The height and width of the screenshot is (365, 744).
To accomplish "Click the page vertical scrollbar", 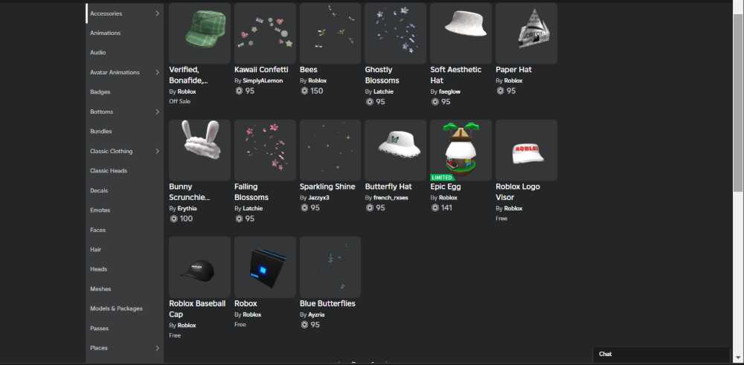I will [x=738, y=101].
